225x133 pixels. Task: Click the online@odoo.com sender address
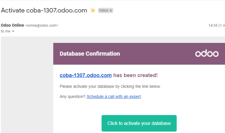tap(42, 25)
